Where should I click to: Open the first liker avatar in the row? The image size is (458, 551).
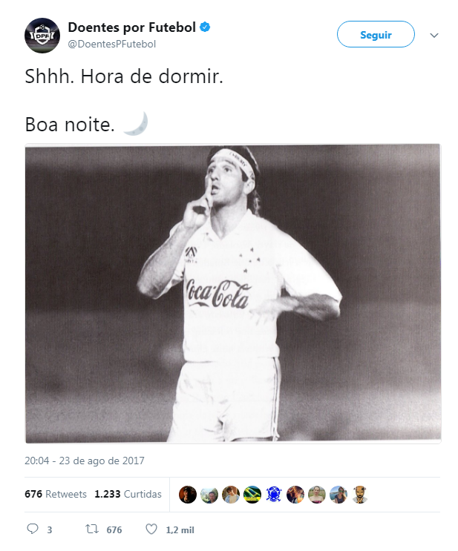point(188,495)
